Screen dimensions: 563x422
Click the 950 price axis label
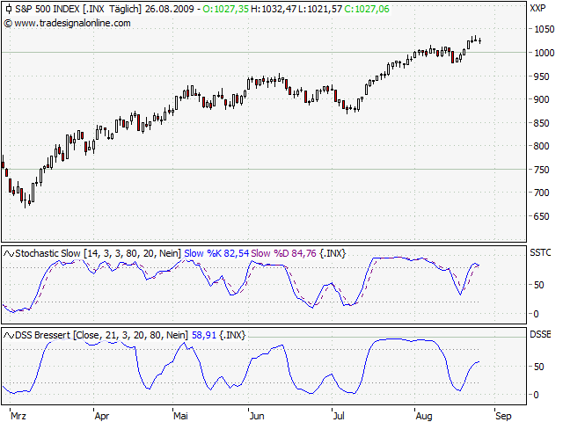point(542,76)
